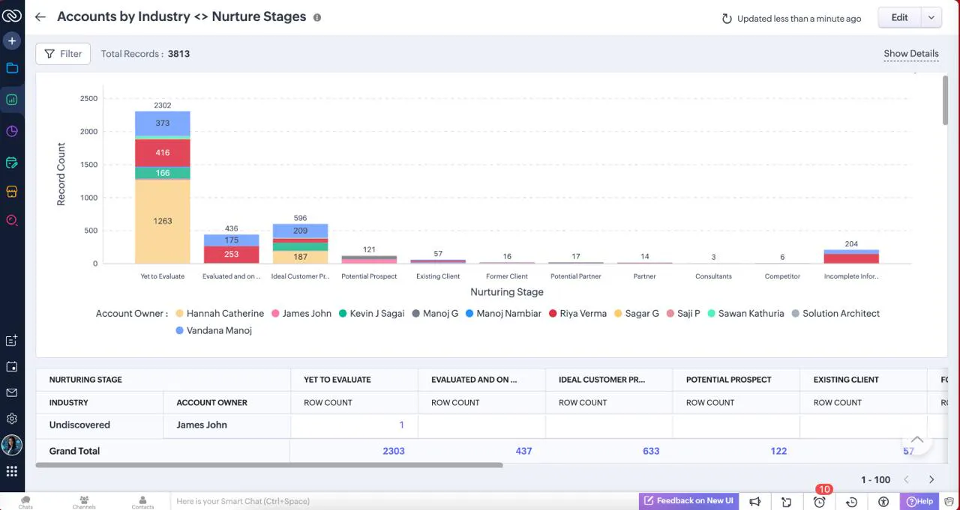Open Chats tab in bottom bar
The height and width of the screenshot is (510, 960).
tap(26, 502)
